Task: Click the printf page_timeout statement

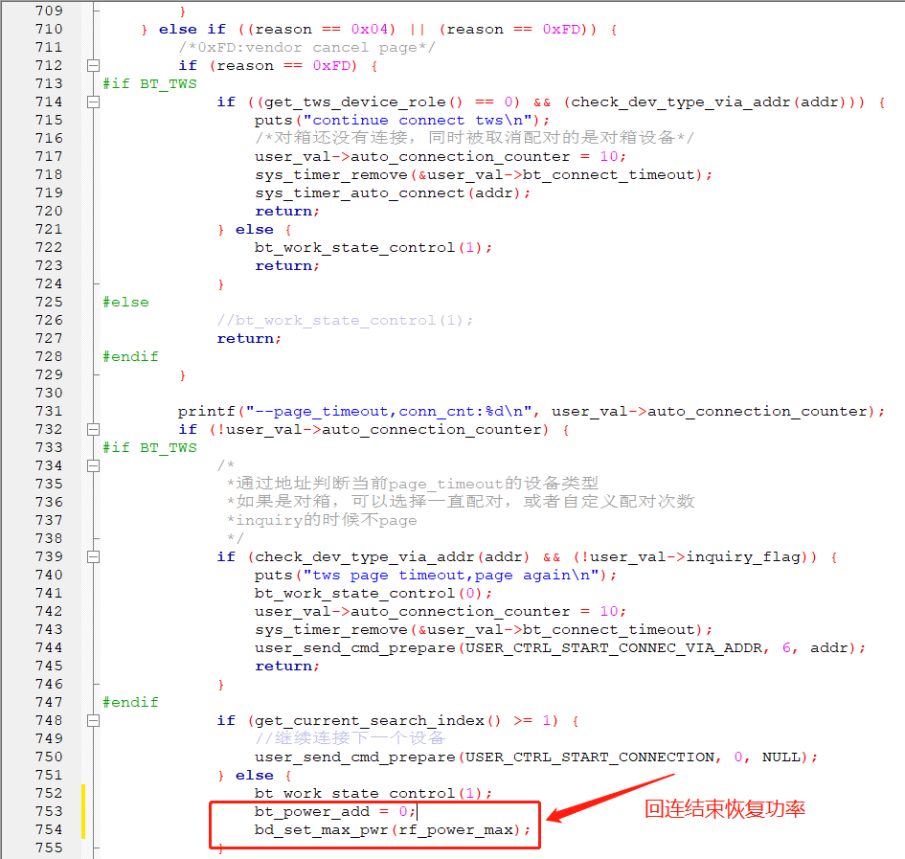Action: (x=531, y=411)
